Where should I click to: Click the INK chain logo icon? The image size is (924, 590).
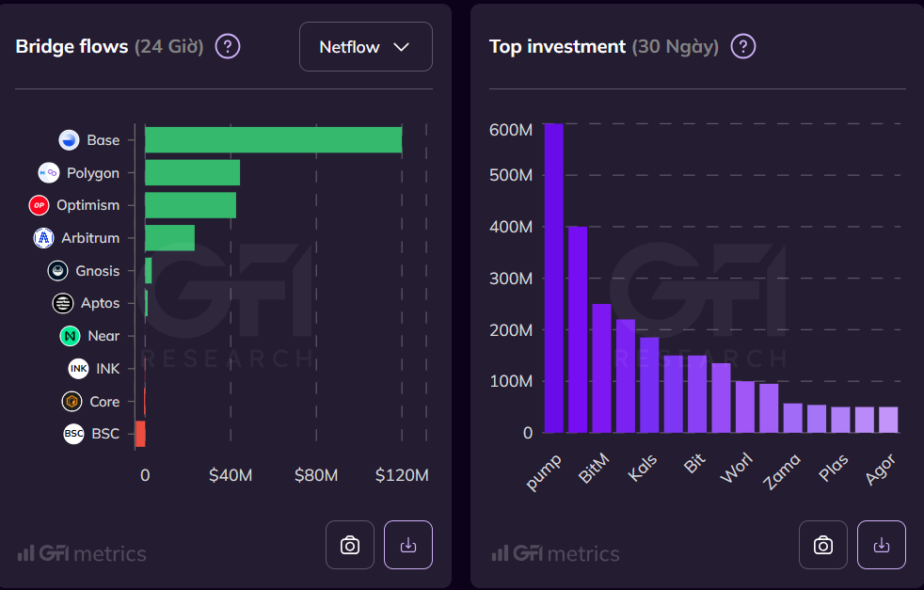point(78,368)
